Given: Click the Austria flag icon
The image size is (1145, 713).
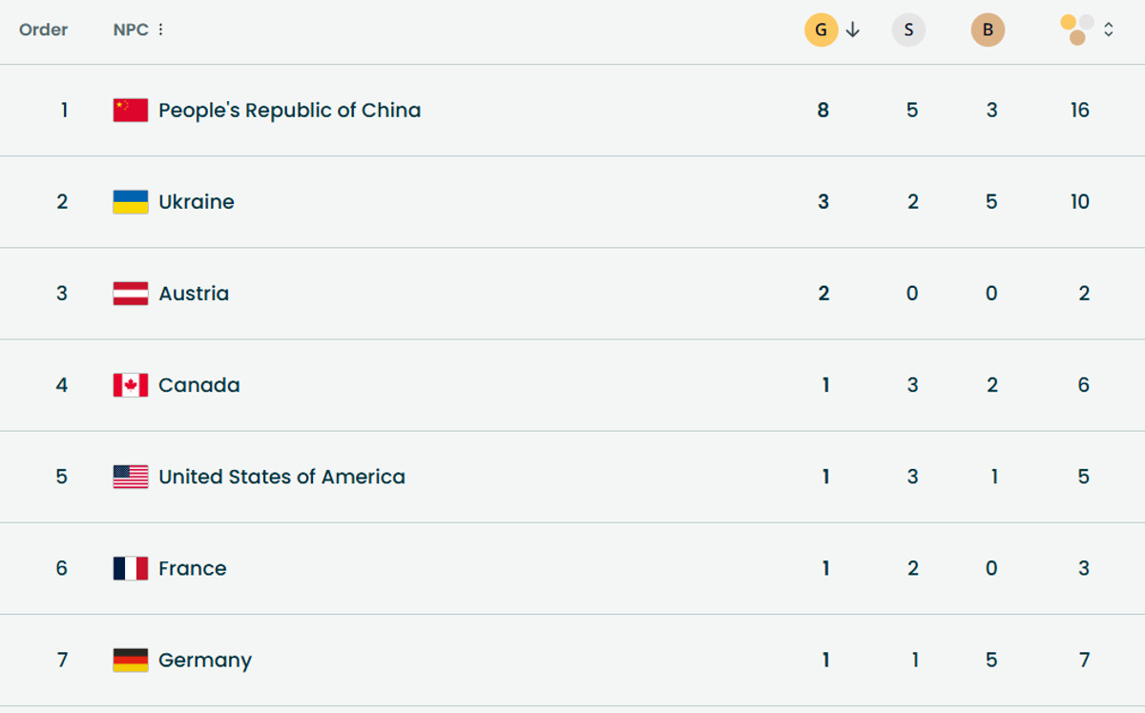Looking at the screenshot, I should click(131, 294).
